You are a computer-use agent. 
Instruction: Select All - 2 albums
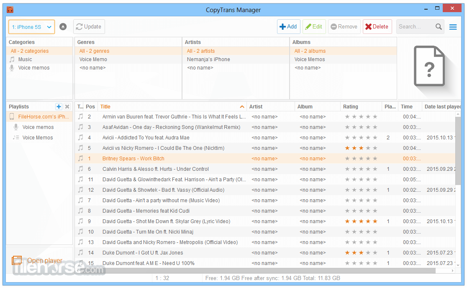tap(343, 51)
